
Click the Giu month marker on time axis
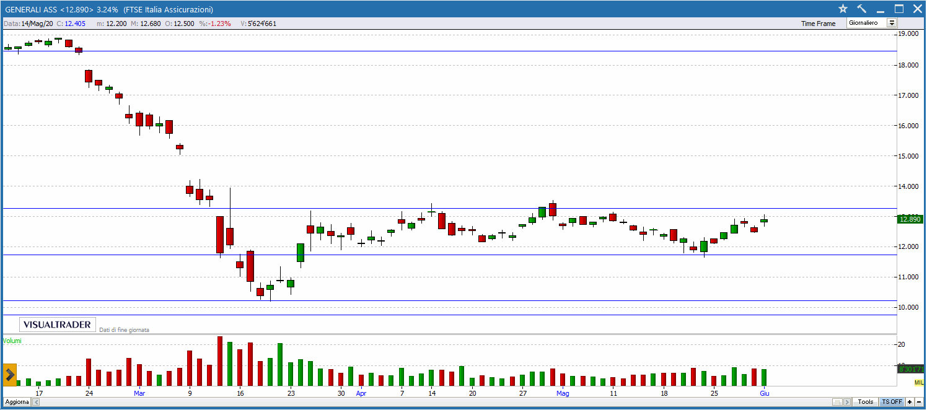tap(765, 393)
